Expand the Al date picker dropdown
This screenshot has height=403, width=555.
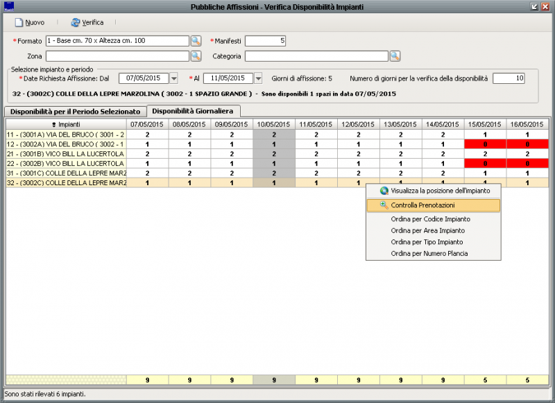coord(259,78)
